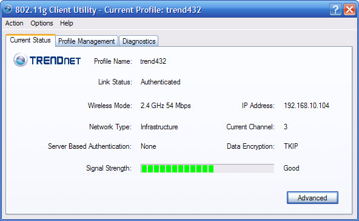
Task: Open the Help menu
Action: 66,23
